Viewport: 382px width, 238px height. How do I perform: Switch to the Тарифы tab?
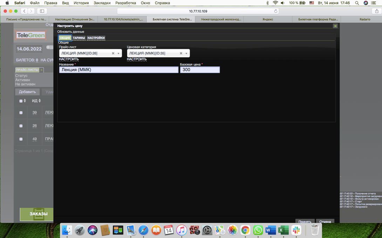coord(79,38)
